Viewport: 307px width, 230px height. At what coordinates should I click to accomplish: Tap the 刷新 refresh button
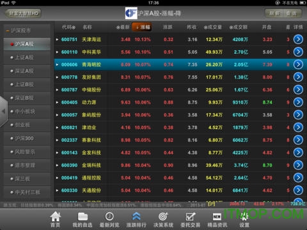[274, 13]
